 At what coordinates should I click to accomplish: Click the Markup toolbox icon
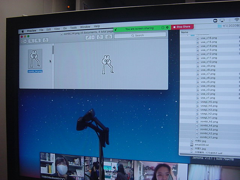pyautogui.click(x=109, y=37)
